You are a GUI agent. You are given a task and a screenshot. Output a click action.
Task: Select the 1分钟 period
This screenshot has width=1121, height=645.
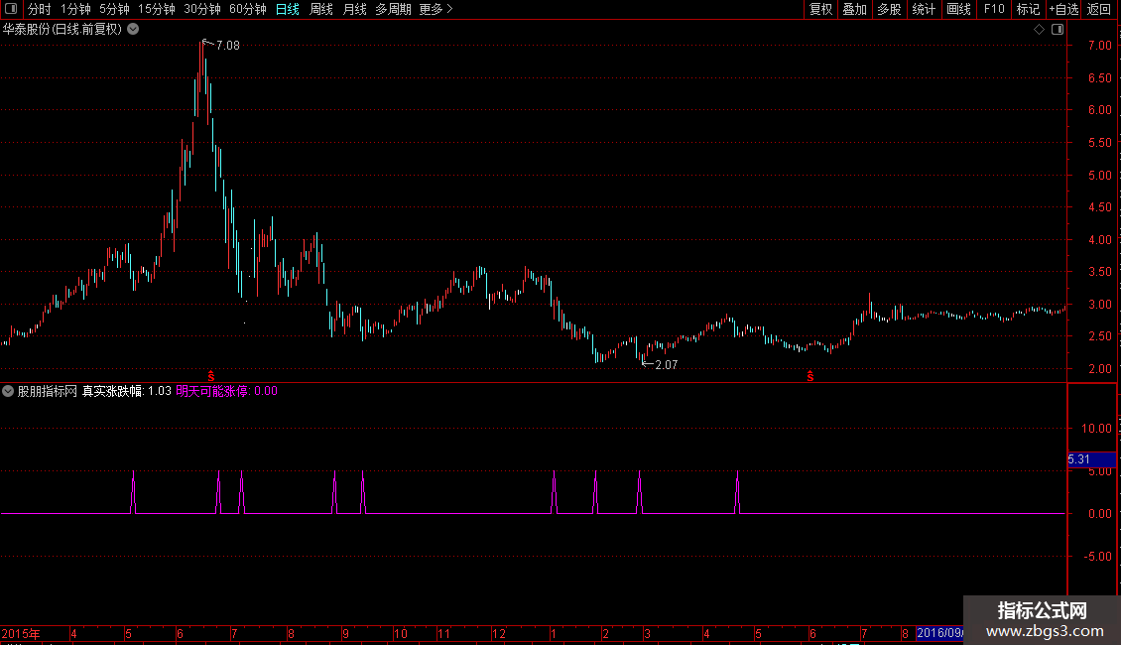tap(75, 9)
